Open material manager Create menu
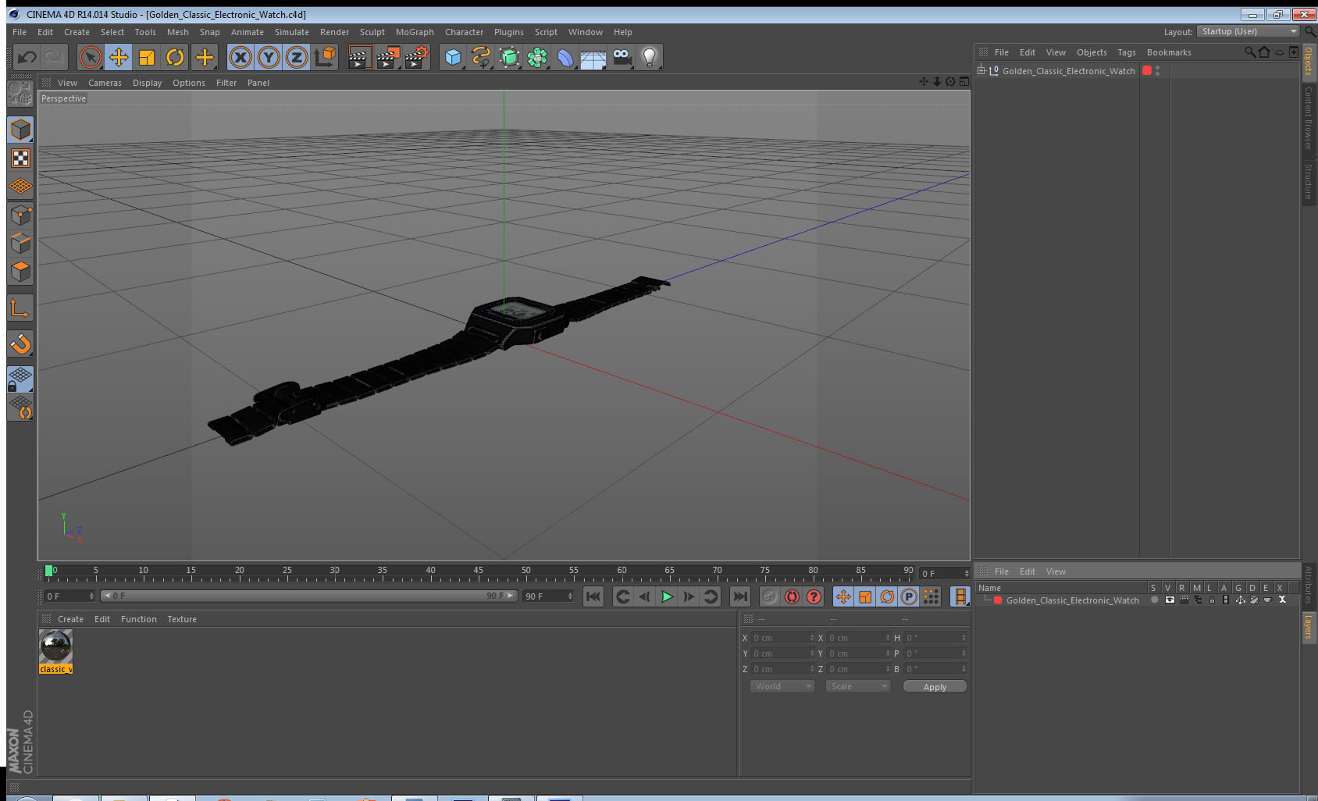Image resolution: width=1318 pixels, height=801 pixels. point(70,619)
